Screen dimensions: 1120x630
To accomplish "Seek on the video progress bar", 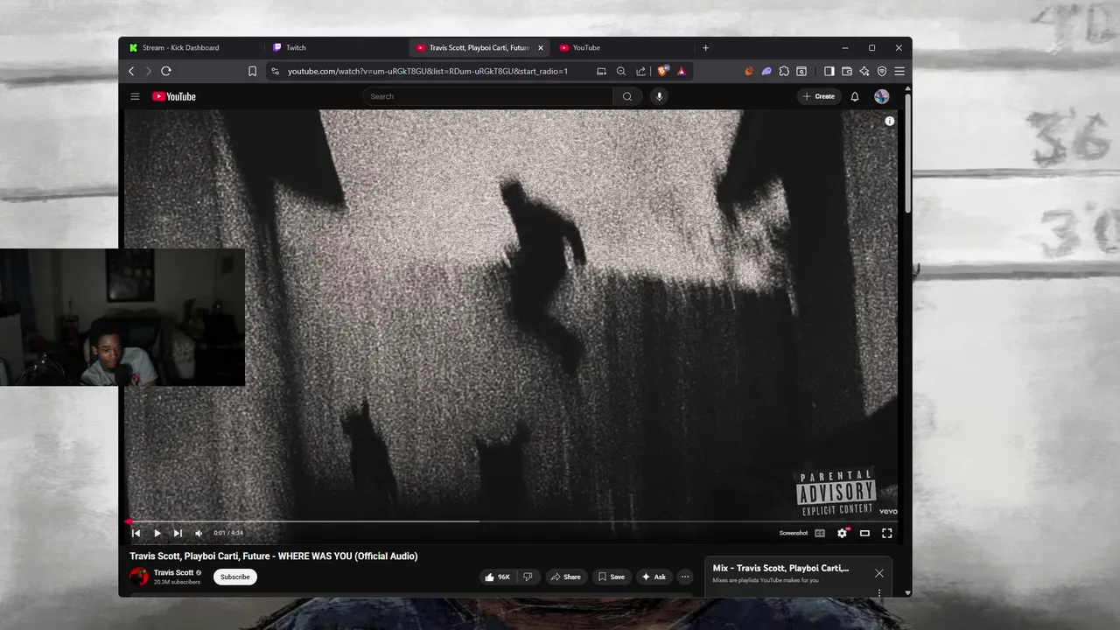I will tap(511, 521).
